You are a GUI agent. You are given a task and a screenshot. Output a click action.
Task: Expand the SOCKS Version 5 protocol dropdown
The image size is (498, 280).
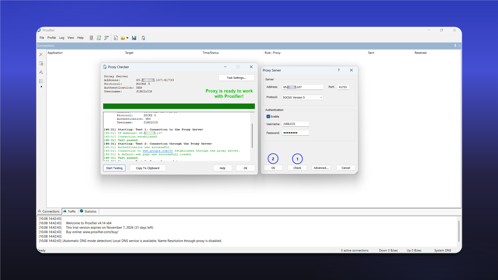302,97
